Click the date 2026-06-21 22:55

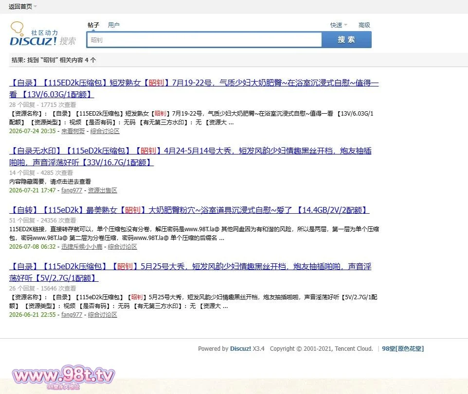point(33,315)
